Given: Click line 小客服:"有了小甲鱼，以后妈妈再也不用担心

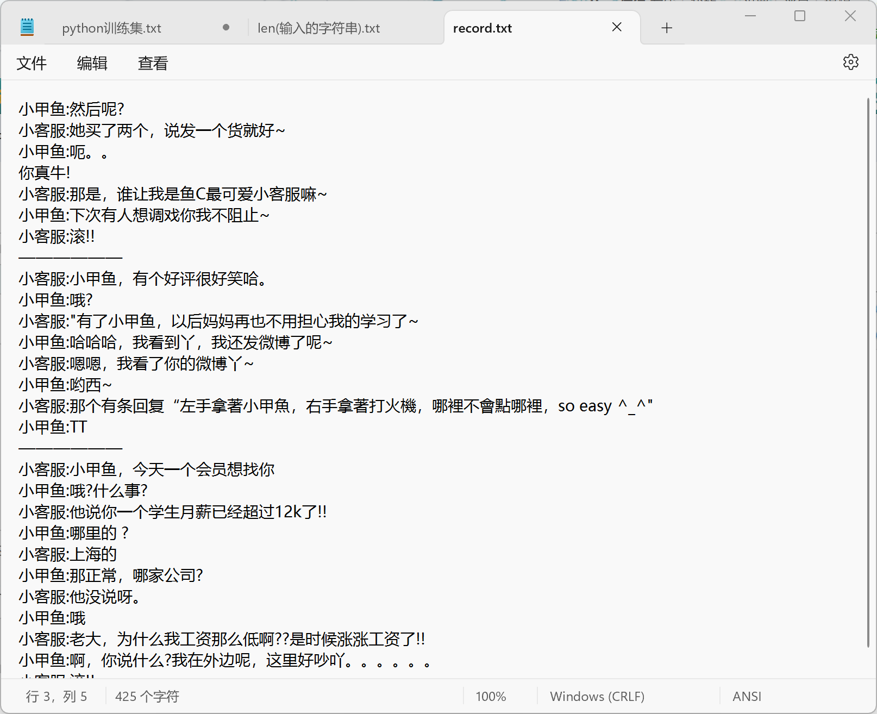Looking at the screenshot, I should (x=218, y=321).
